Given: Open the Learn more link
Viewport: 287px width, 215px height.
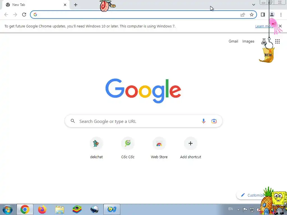Looking at the screenshot, I should pos(264,26).
